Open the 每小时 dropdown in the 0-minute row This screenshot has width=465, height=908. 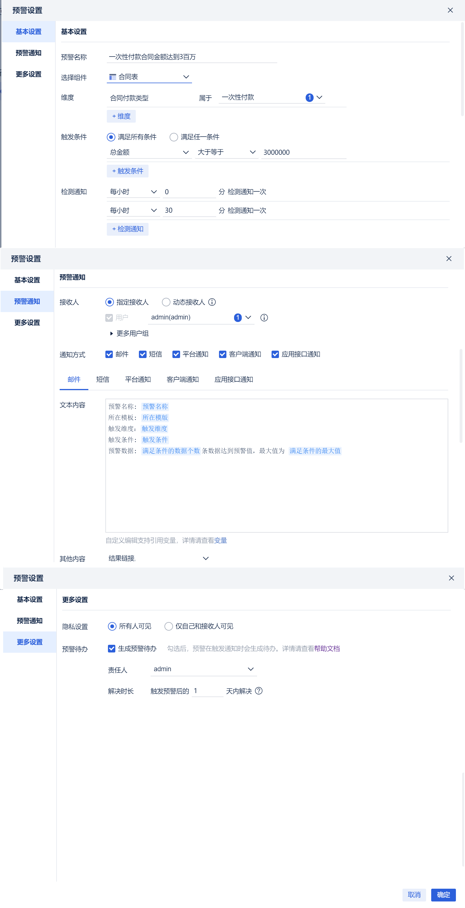click(133, 192)
